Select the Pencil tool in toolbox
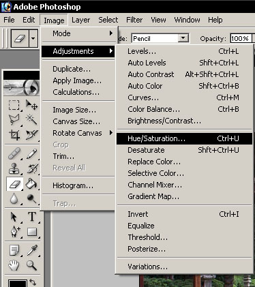 tap(31, 153)
